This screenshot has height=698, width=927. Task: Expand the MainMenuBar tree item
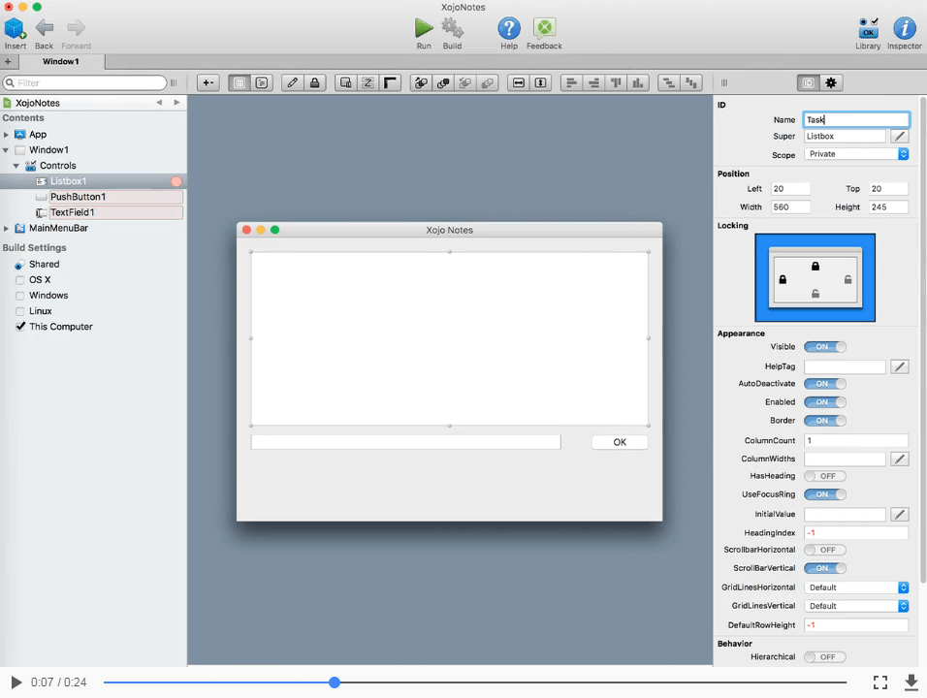[6, 228]
